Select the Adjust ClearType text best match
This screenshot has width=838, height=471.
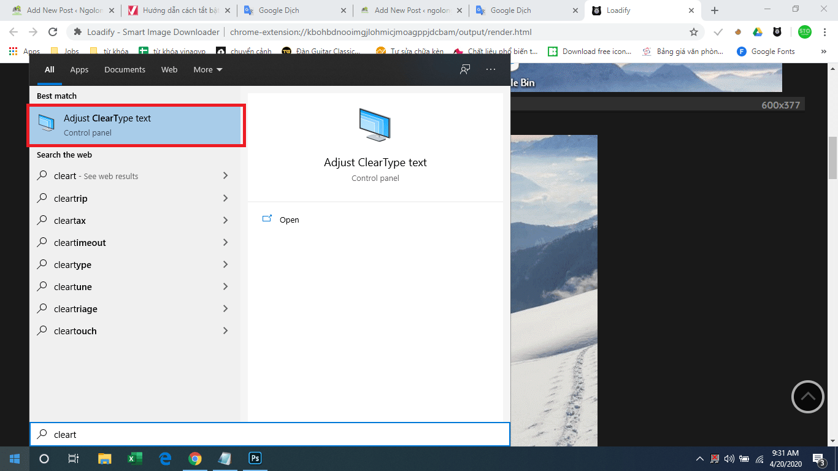(x=136, y=125)
